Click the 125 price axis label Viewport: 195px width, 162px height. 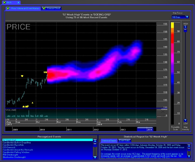tap(165, 70)
